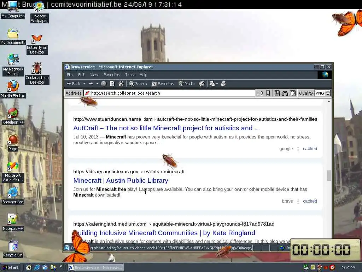Open the Minecraft Austin Public Library link
362x272 pixels.
point(121,180)
